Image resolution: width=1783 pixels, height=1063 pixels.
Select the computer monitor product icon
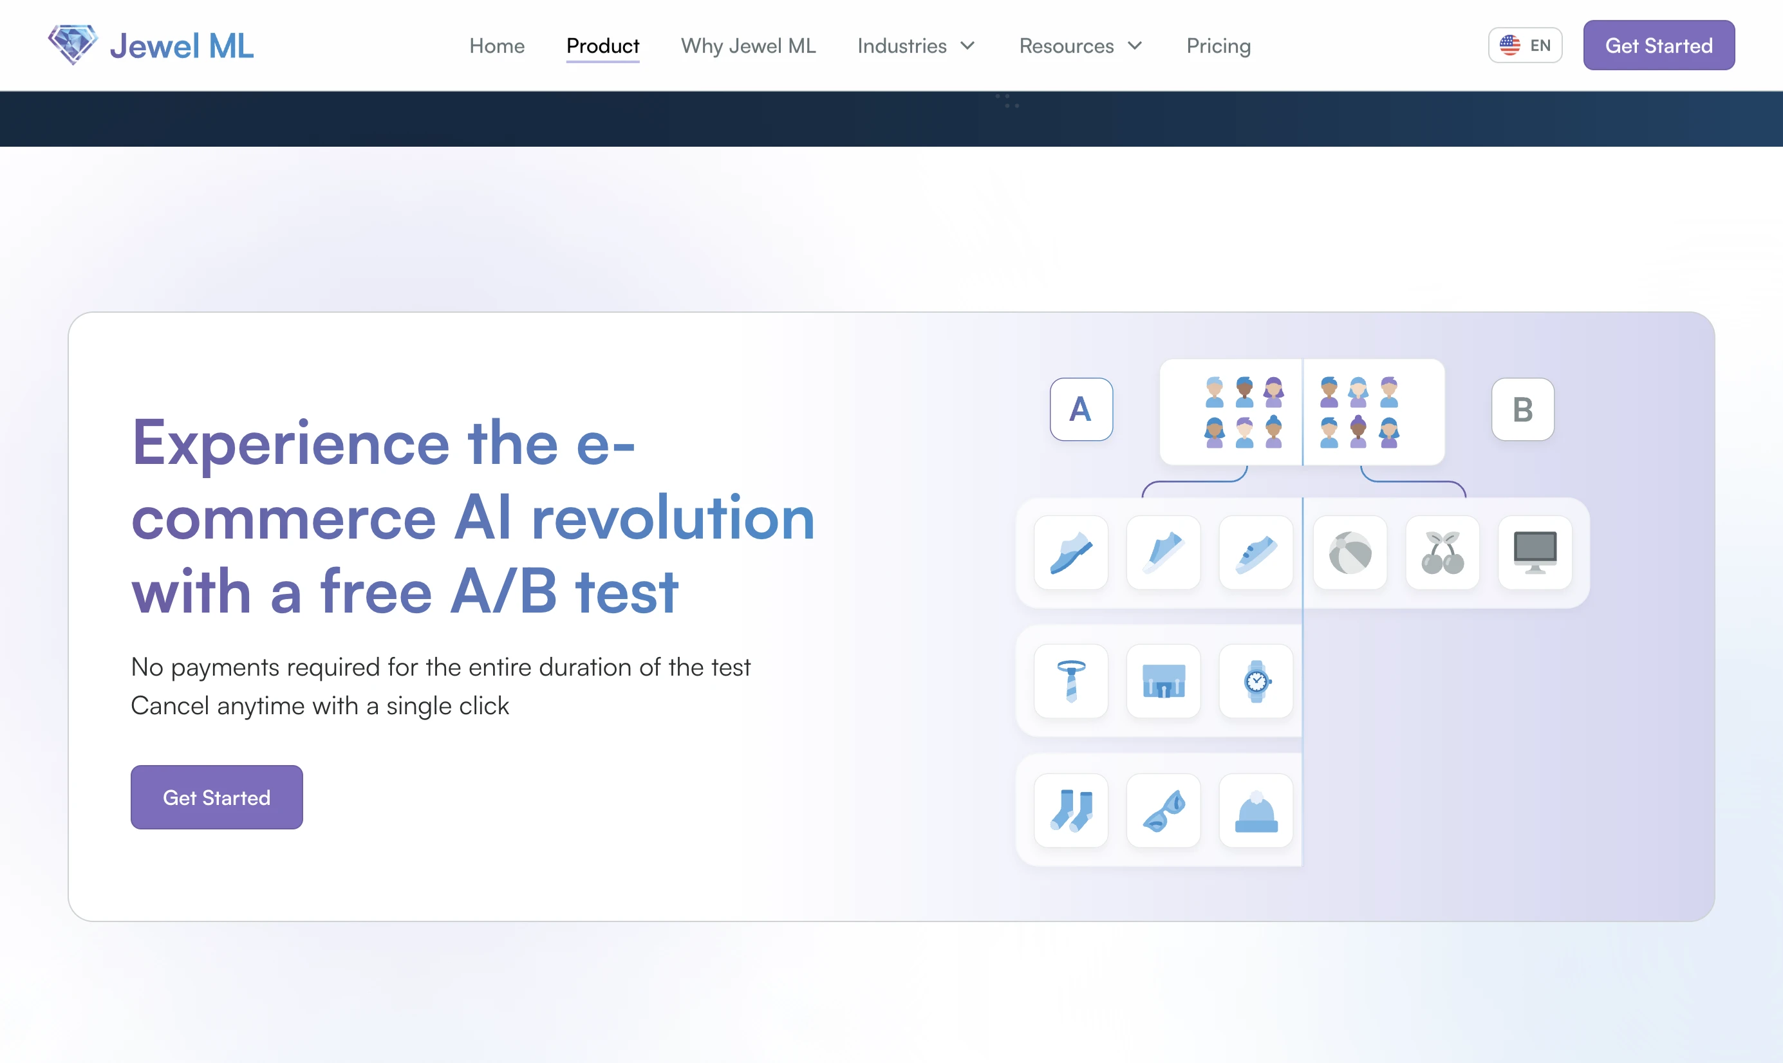coord(1535,553)
